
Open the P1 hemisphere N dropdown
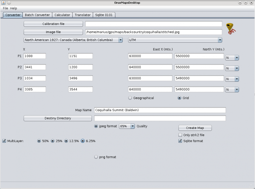pos(232,58)
